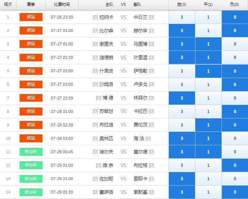Deselect loss (0) for 什库皮 vs 萨格勒

tap(235, 71)
